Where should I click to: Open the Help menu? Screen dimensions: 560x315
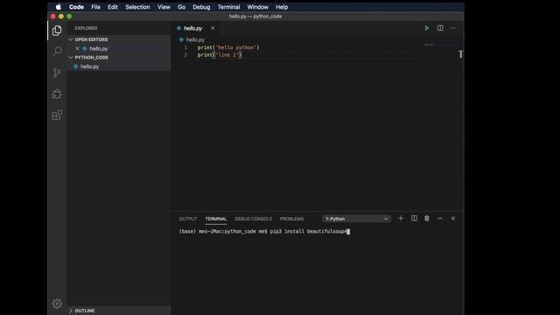point(282,7)
